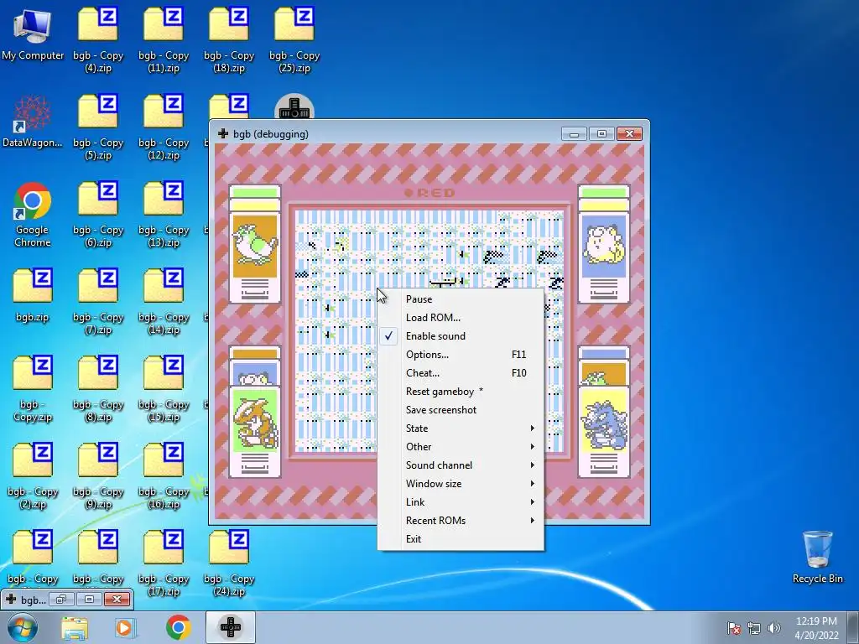Viewport: 859px width, 644px height.
Task: Open the clock showing 12:19 PM
Action: click(816, 628)
